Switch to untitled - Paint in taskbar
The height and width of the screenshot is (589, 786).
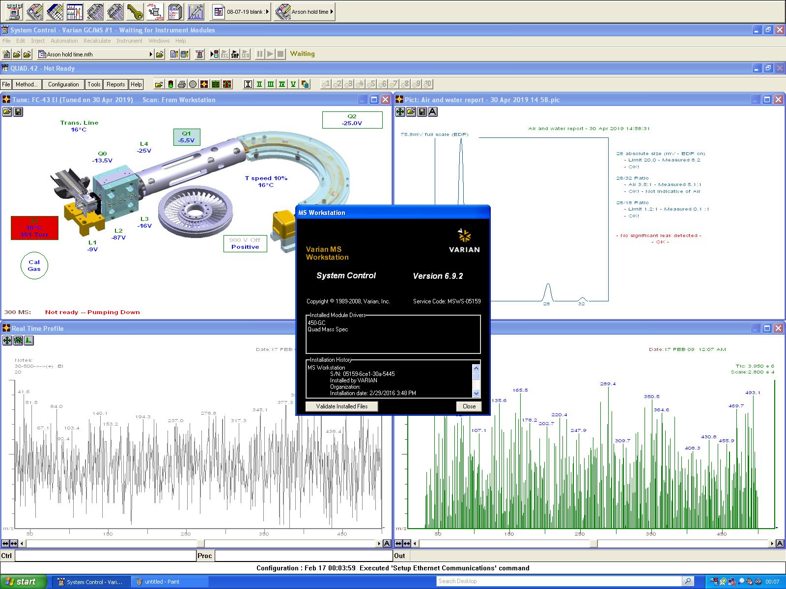tap(171, 582)
